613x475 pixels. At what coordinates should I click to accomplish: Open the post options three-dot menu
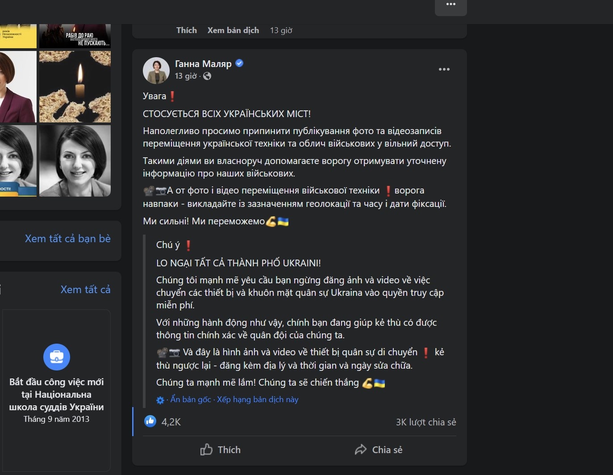(x=444, y=69)
